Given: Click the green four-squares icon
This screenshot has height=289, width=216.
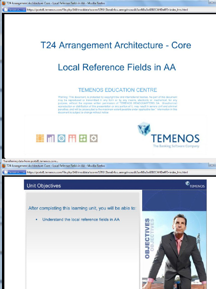Looking at the screenshot, I should point(83,138).
